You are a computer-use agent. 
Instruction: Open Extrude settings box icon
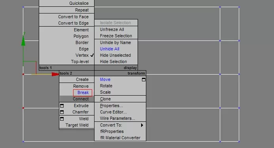tap(62, 106)
